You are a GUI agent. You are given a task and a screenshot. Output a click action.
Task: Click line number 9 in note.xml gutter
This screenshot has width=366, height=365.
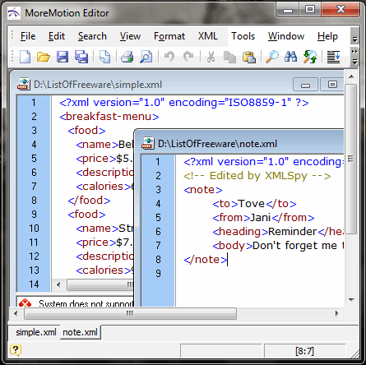click(158, 274)
